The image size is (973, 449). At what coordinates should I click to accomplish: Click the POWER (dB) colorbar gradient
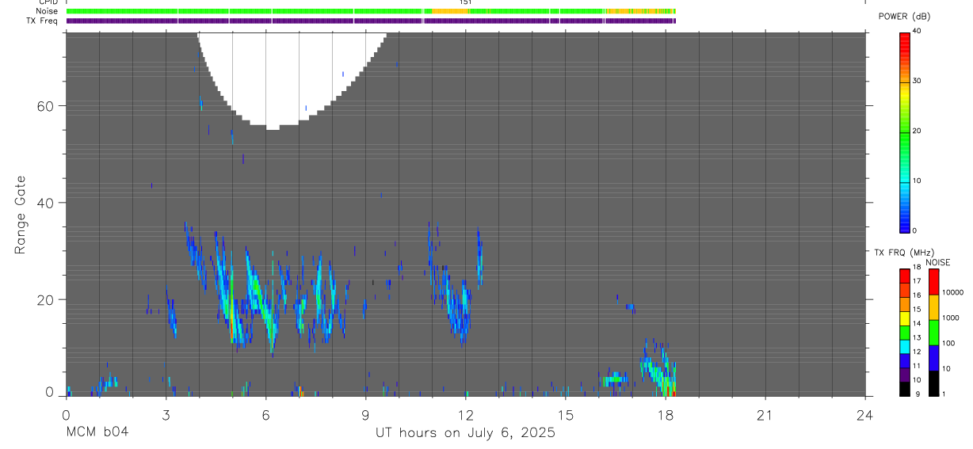pos(904,132)
